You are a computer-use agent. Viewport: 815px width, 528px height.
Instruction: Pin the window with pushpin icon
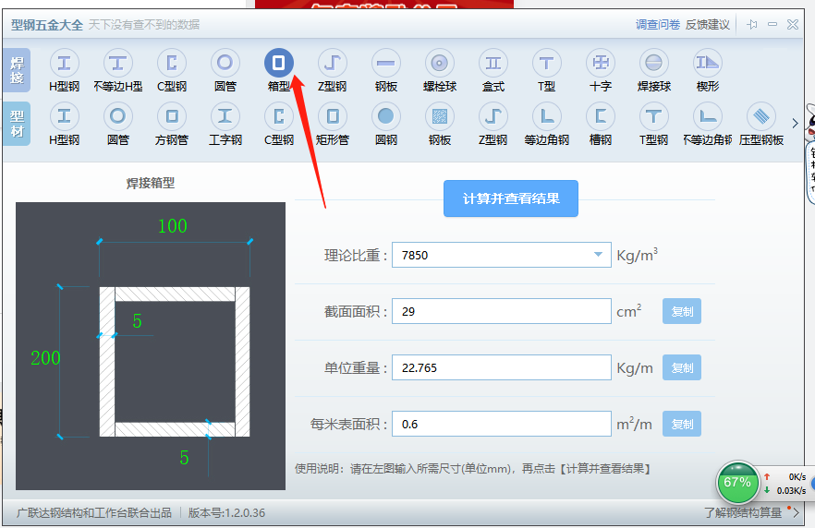pos(751,24)
